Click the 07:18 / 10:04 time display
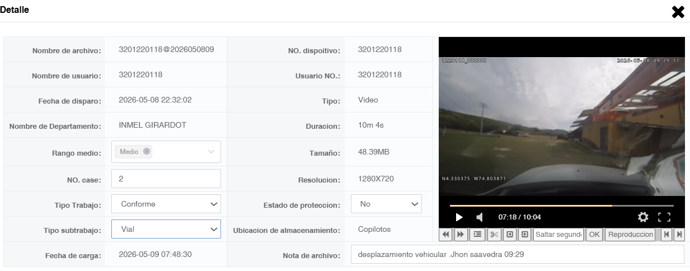Viewport: 690px width, 271px height. pos(519,217)
